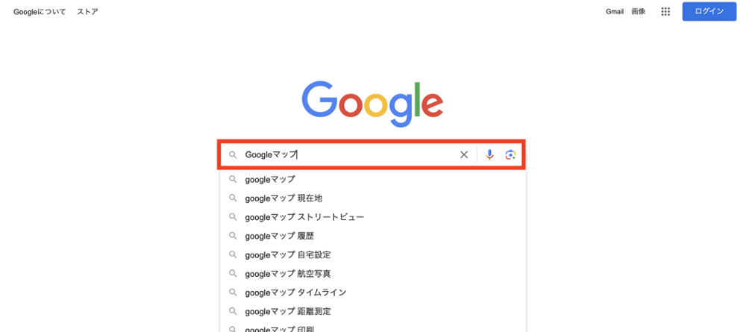Open the ストア link

click(87, 12)
